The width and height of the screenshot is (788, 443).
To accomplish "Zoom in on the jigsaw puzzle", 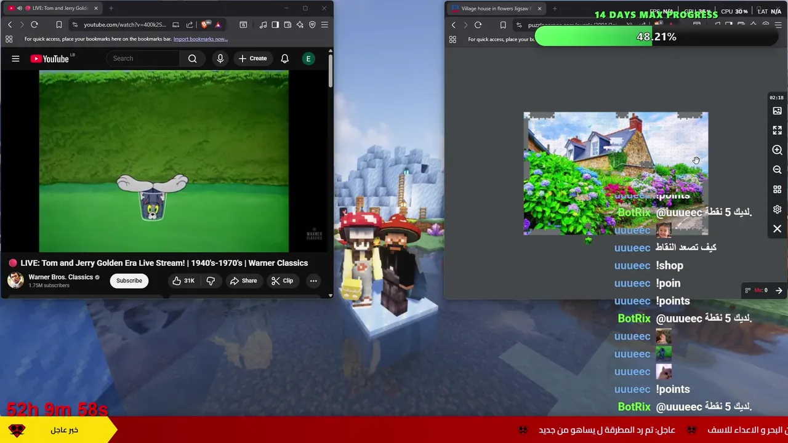I will point(777,150).
